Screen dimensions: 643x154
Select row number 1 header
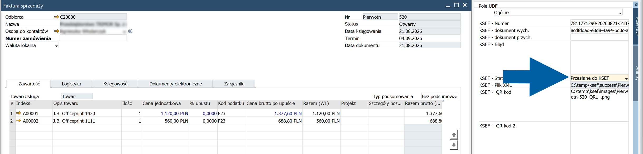(x=12, y=114)
